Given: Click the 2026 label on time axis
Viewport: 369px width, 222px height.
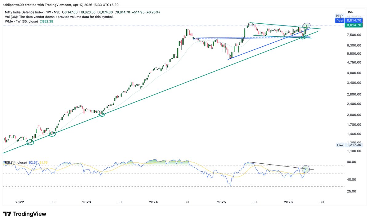Looking at the screenshot, I should pos(288,202).
